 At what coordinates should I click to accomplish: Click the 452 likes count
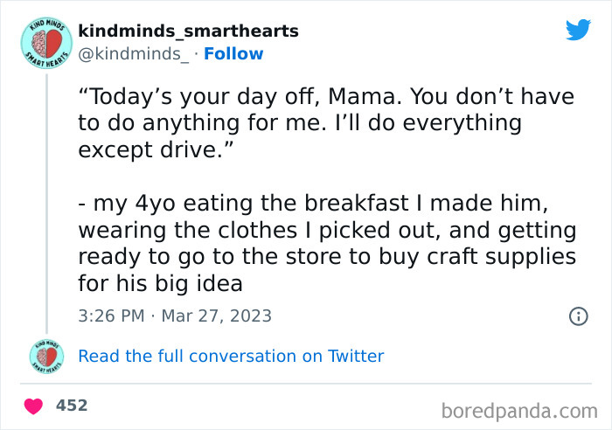pos(72,406)
